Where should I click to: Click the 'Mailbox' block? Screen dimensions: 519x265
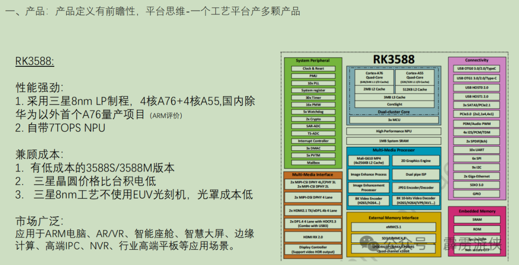point(313,163)
